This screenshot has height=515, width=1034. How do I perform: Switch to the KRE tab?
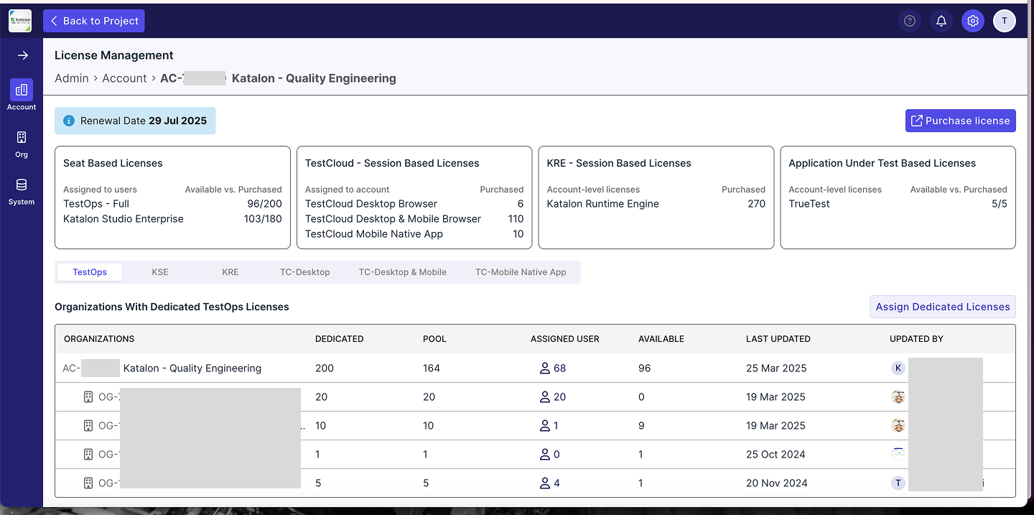[230, 272]
